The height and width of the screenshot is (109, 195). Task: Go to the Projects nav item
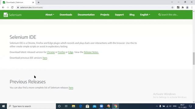(105, 15)
